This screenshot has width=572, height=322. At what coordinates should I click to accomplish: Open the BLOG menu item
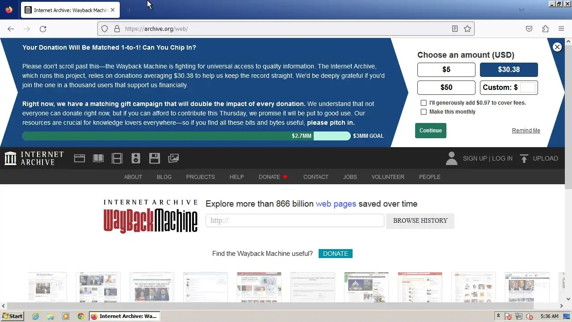coord(164,177)
